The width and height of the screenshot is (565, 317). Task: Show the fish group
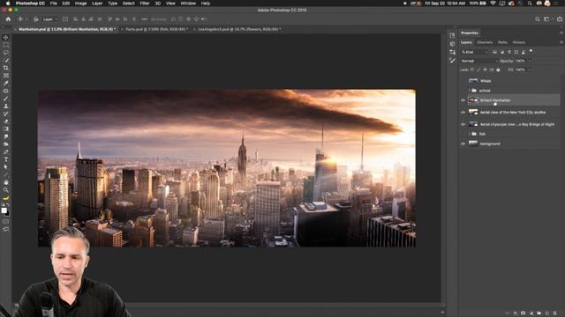coord(463,134)
